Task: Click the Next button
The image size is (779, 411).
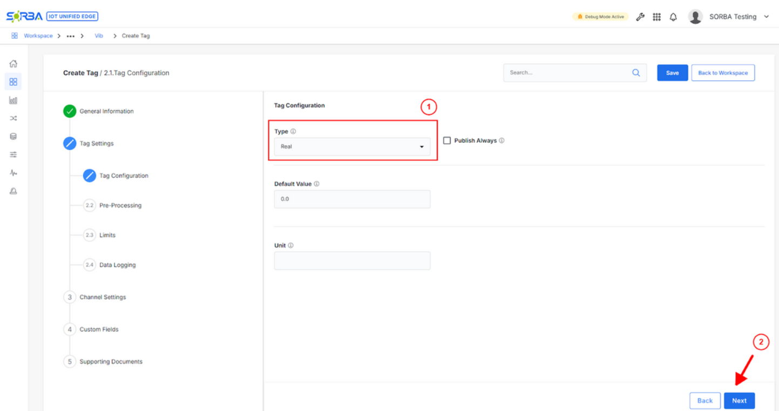Action: click(x=739, y=400)
